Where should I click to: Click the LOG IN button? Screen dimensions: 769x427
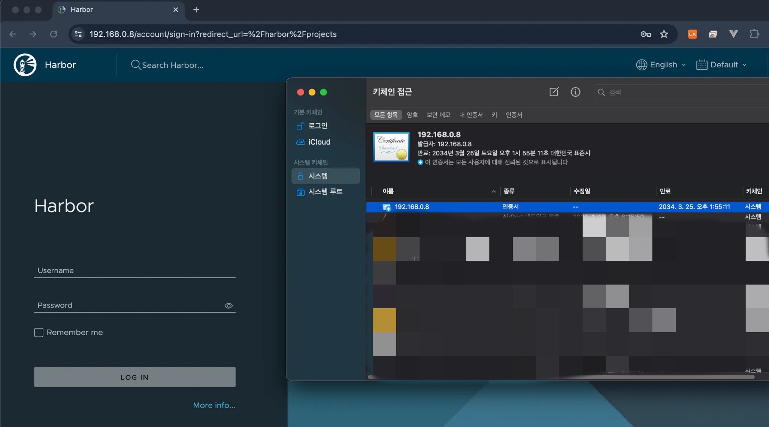(x=135, y=377)
